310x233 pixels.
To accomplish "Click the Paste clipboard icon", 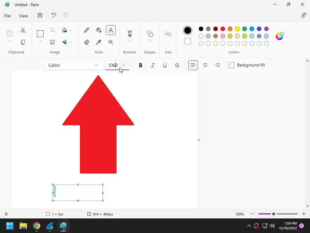I will point(9,33).
